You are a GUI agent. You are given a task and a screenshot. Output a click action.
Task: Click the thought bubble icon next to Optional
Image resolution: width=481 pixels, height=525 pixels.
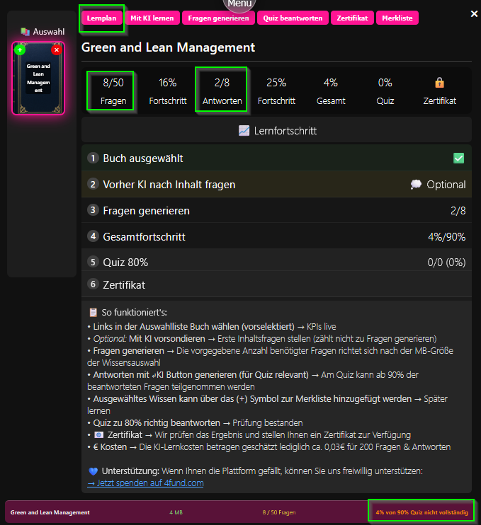416,185
